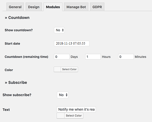Go to the Manage Bot tab
This screenshot has width=152, height=122.
(76, 7)
